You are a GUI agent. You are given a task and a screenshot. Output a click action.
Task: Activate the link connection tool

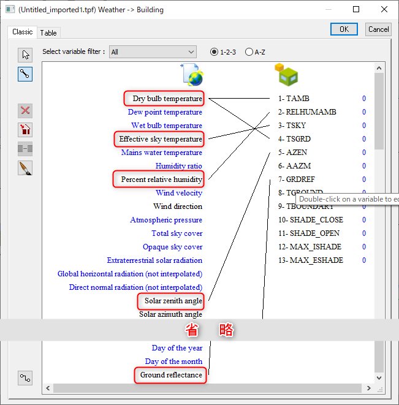25,74
